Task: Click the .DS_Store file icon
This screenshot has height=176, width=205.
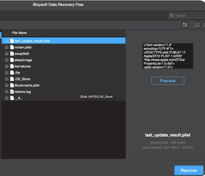Action: coord(12,79)
